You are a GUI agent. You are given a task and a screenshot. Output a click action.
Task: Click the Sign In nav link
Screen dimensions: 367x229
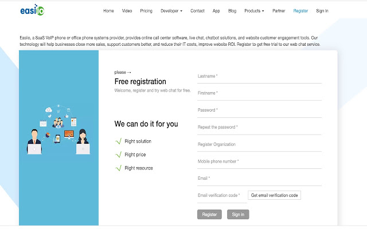(322, 11)
